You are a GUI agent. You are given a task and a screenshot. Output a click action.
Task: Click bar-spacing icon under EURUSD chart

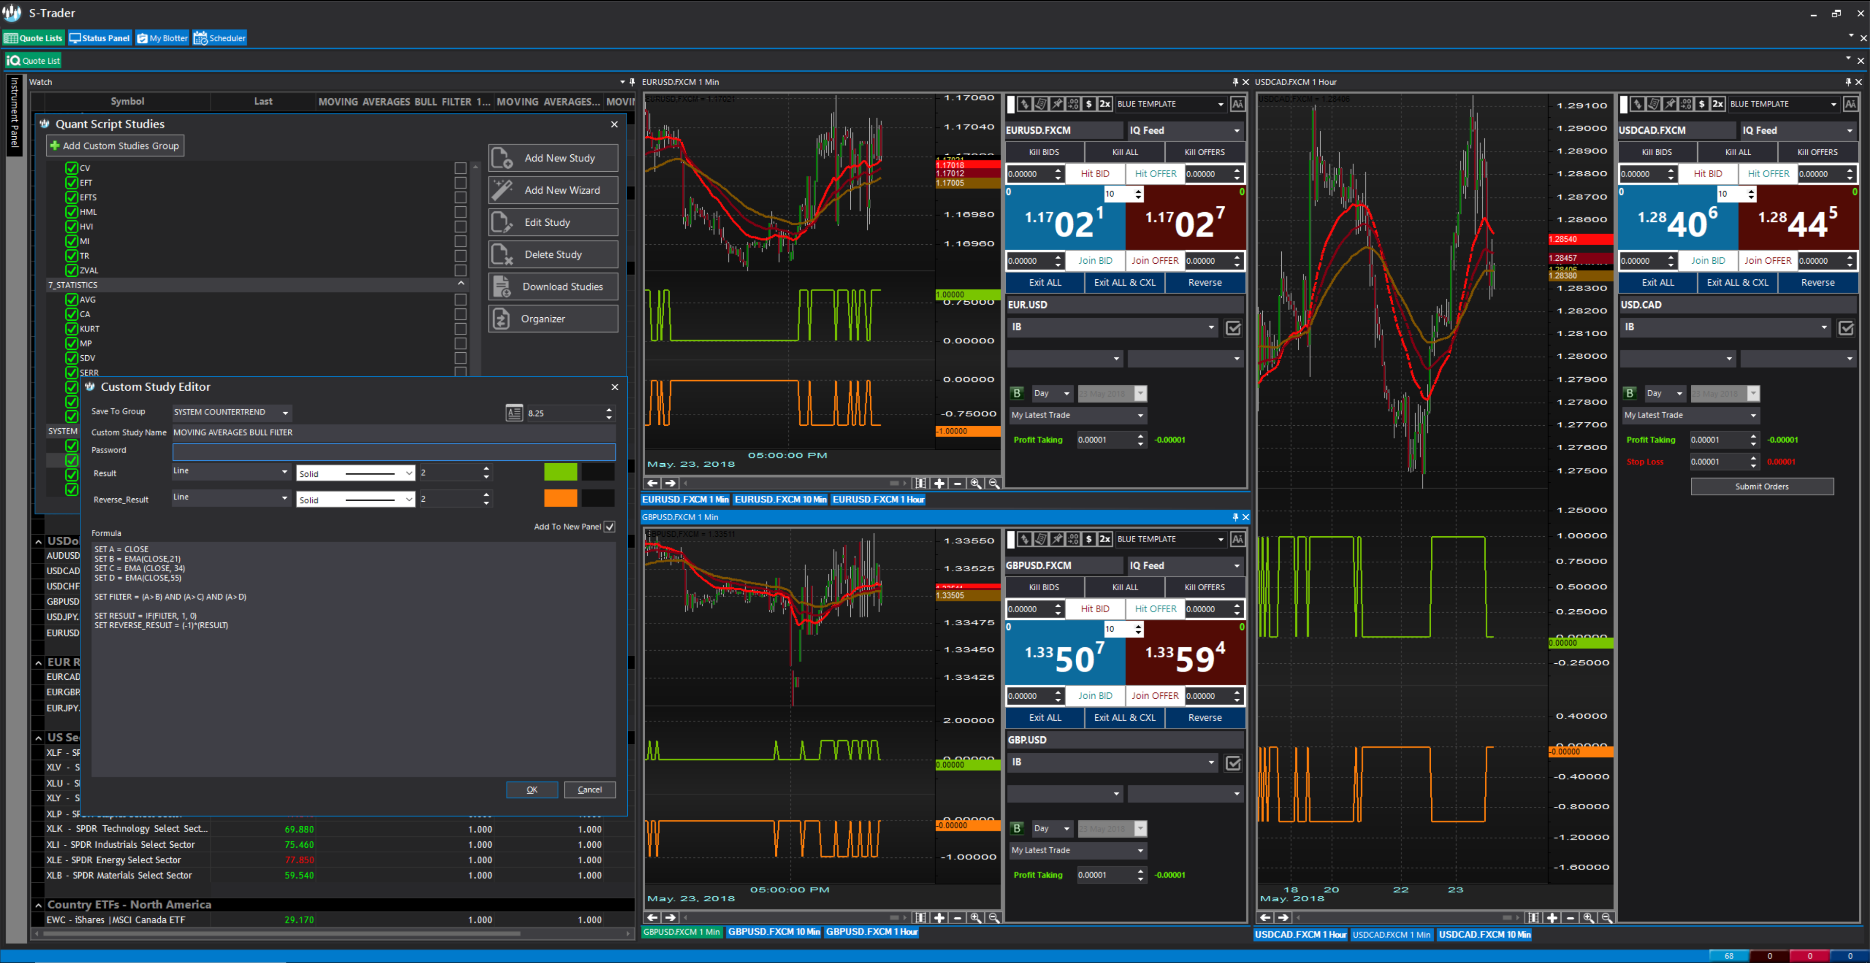tap(920, 483)
